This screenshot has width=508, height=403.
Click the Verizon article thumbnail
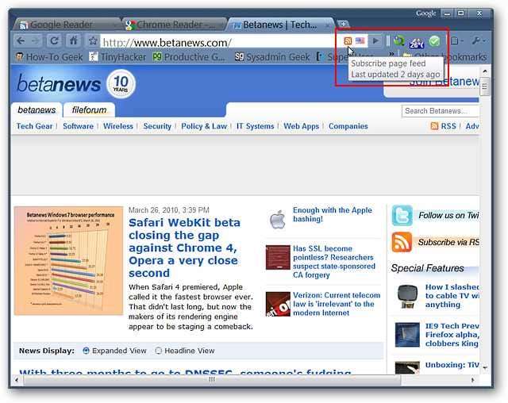pyautogui.click(x=278, y=304)
